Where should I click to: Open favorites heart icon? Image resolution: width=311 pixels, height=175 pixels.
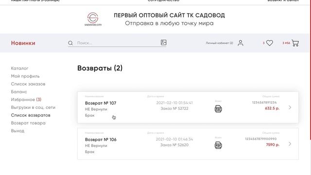pyautogui.click(x=270, y=43)
